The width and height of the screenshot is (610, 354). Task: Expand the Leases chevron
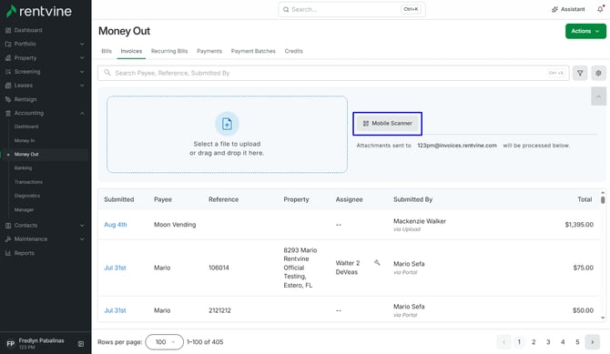click(82, 86)
